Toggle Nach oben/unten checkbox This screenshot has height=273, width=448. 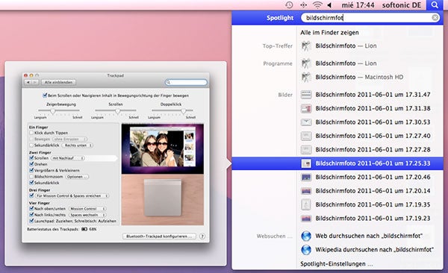[31, 208]
